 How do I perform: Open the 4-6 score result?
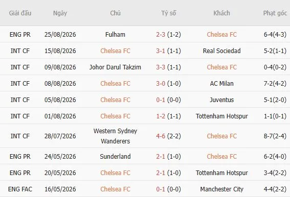tap(161, 136)
